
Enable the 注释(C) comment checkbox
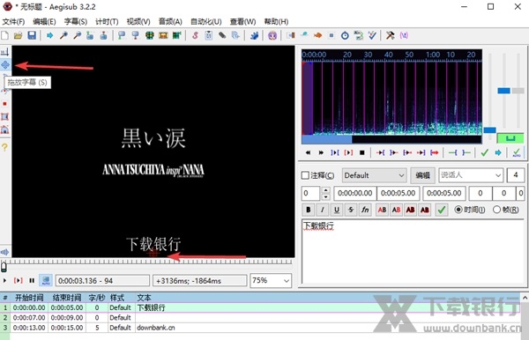(305, 175)
